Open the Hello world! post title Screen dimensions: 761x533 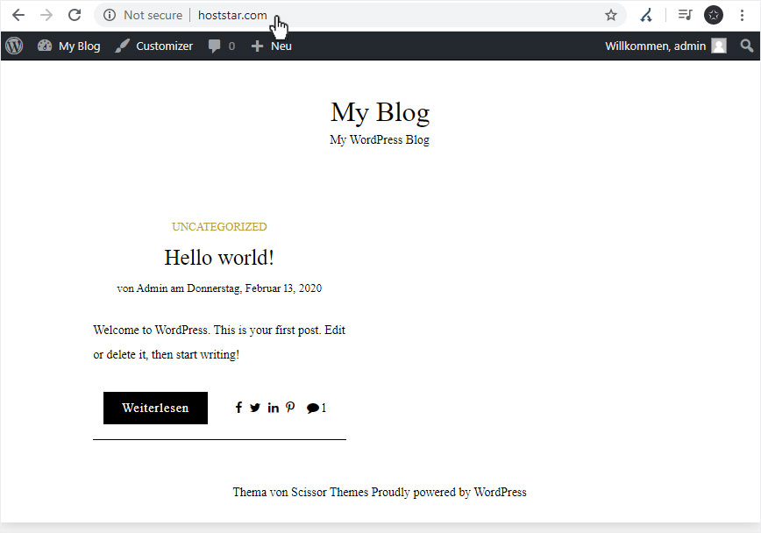219,257
